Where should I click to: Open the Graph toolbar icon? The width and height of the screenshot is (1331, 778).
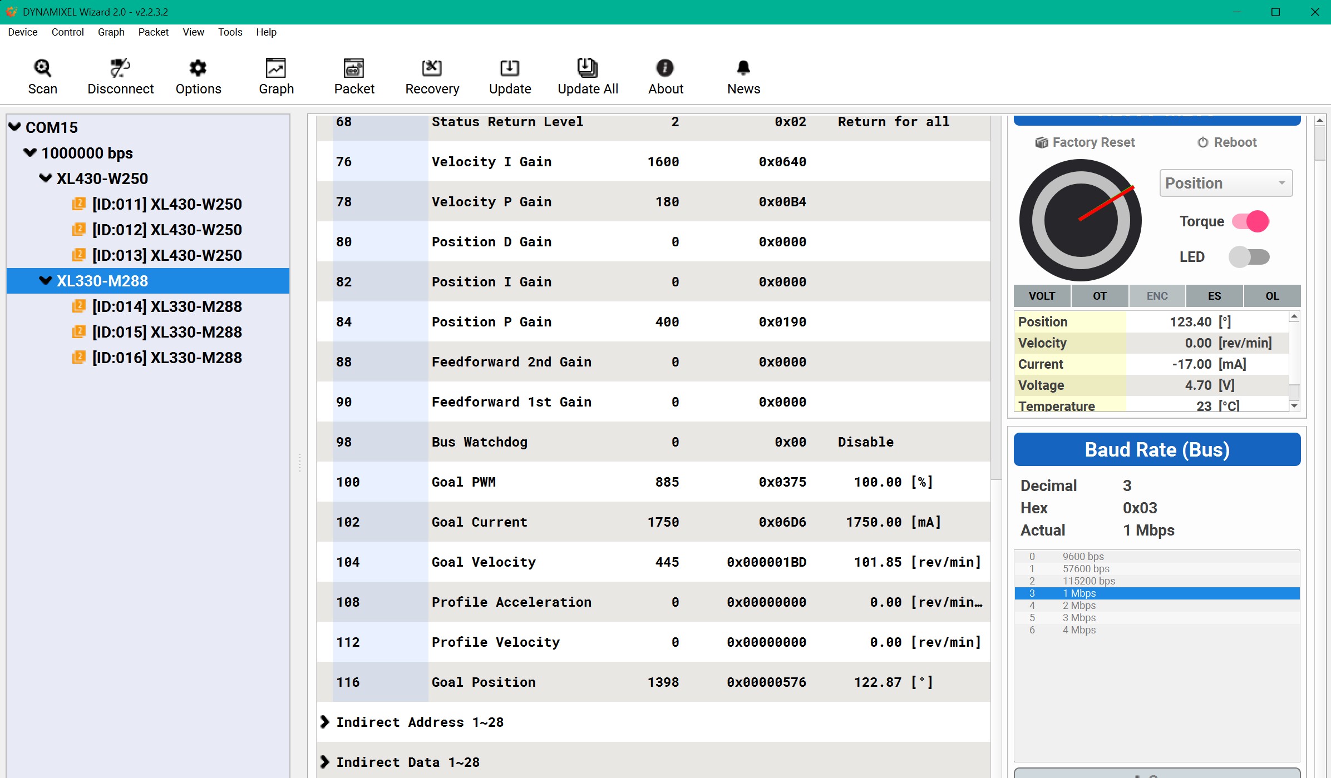click(276, 68)
